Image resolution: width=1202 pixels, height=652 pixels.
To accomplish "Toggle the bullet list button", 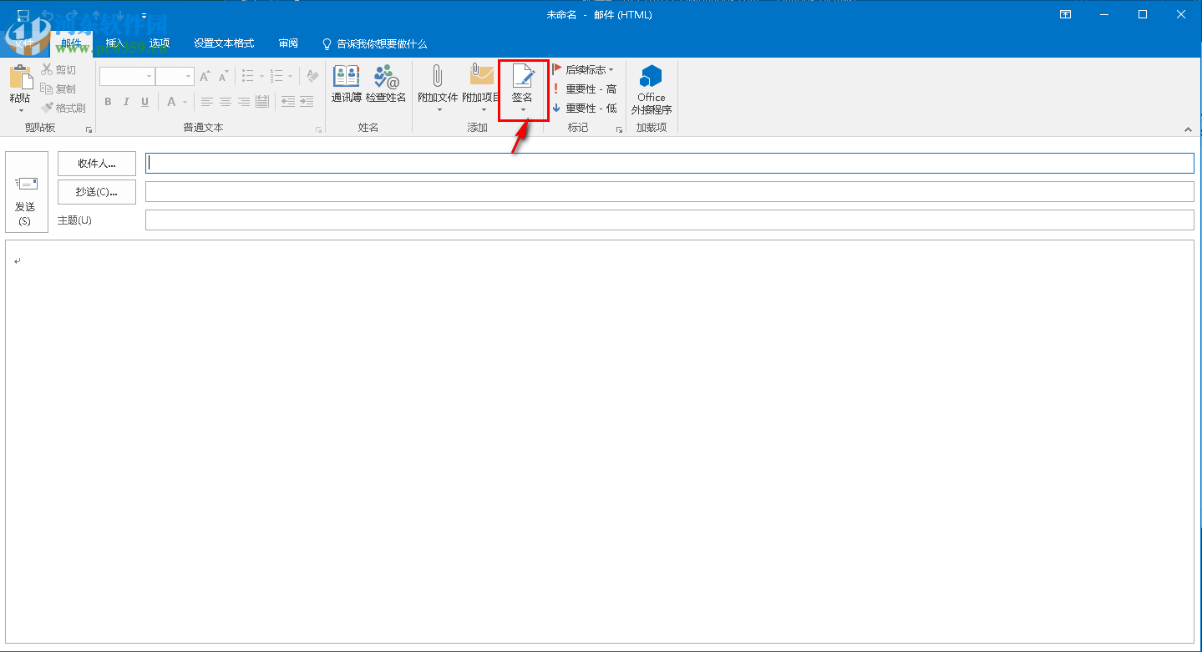I will (x=248, y=77).
